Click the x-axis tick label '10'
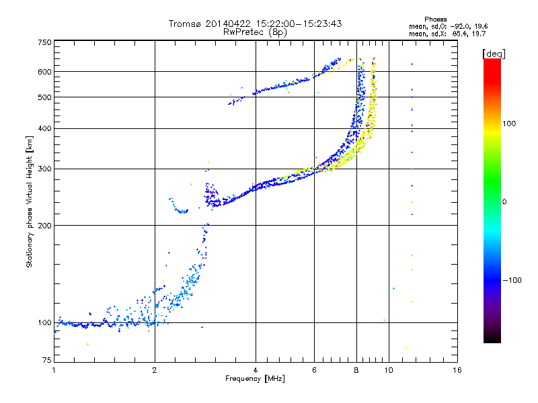The width and height of the screenshot is (538, 403). pyautogui.click(x=389, y=370)
